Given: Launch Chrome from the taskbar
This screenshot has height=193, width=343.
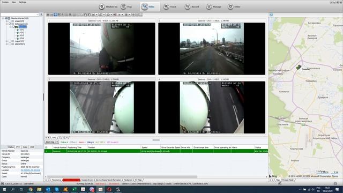Looking at the screenshot, I should coord(31,189).
